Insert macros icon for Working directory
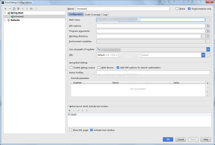Viewport: 215px width, 145px height. click(x=208, y=36)
